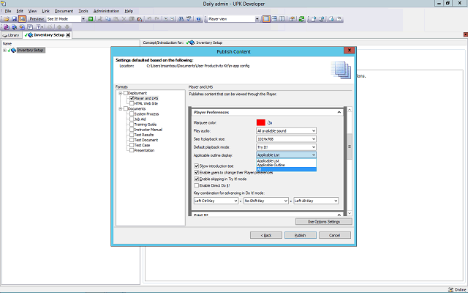Image resolution: width=468 pixels, height=293 pixels.
Task: Click the green Start preview icon
Action: 91,19
